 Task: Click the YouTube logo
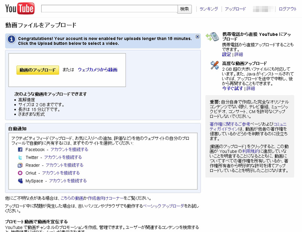pyautogui.click(x=20, y=9)
